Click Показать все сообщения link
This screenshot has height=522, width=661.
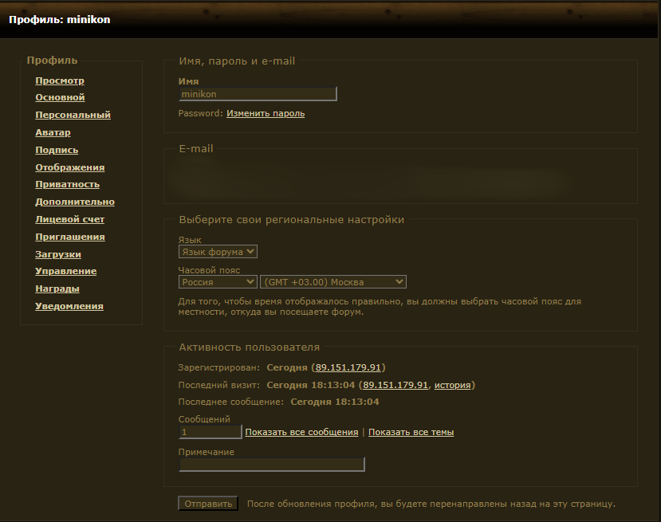[x=301, y=432]
